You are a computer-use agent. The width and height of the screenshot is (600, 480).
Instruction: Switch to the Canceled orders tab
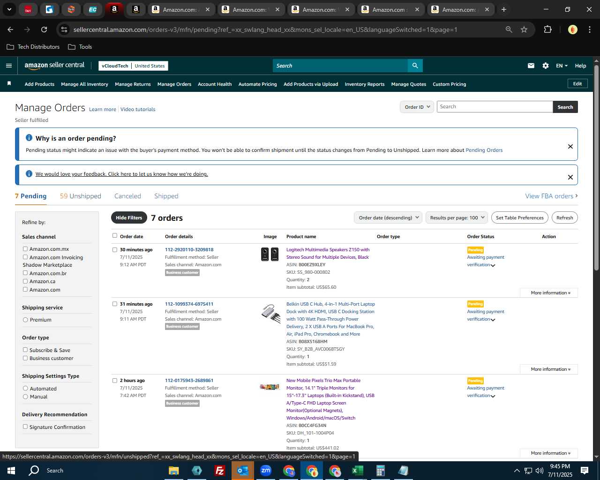127,196
